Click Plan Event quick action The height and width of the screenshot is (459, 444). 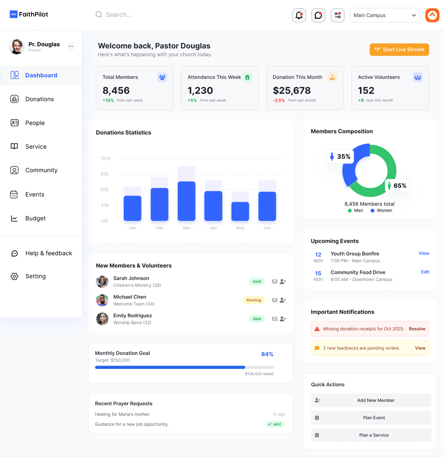coord(371,418)
